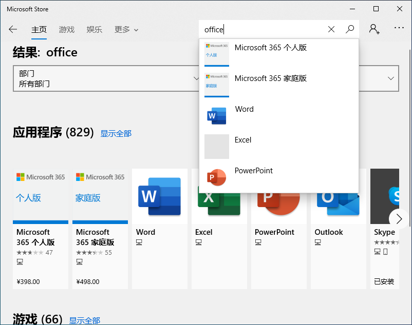Viewport: 412px width, 325px height.
Task: Choose Microsoft 365 家庭版 from suggestions
Action: (270, 78)
